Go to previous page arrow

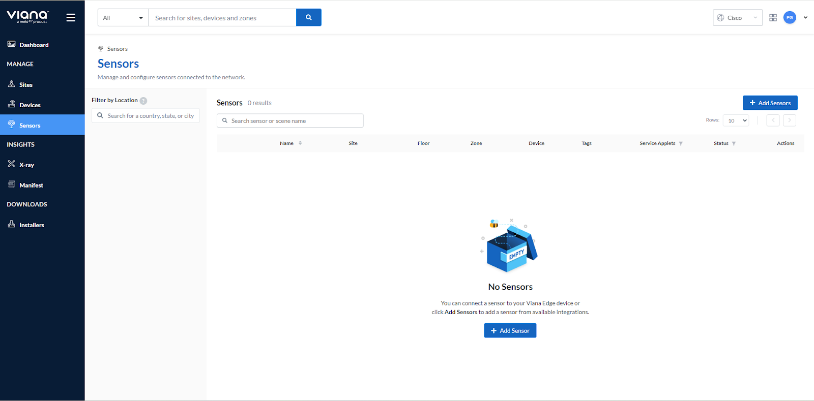coord(773,120)
